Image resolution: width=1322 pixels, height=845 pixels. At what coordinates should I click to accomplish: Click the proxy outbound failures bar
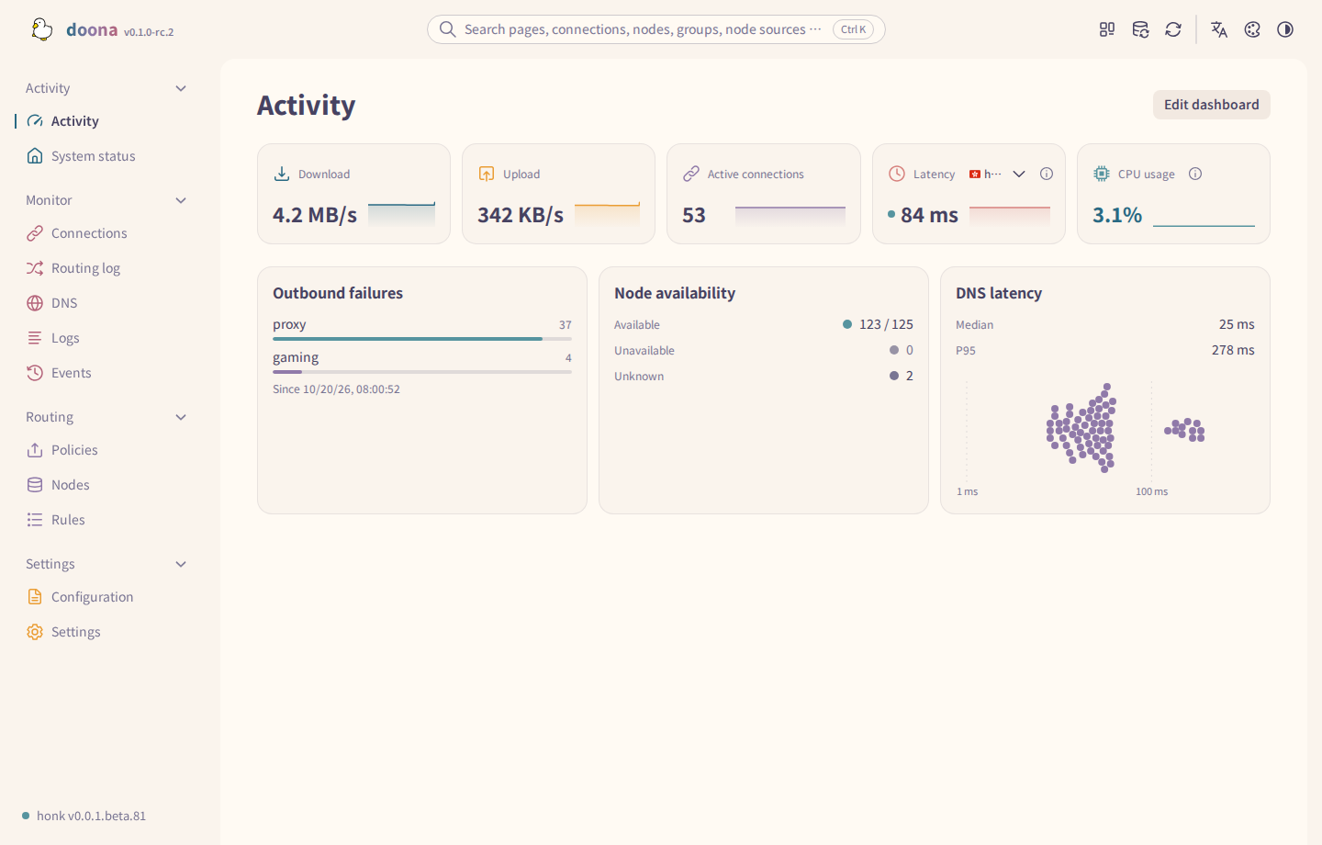(x=422, y=339)
